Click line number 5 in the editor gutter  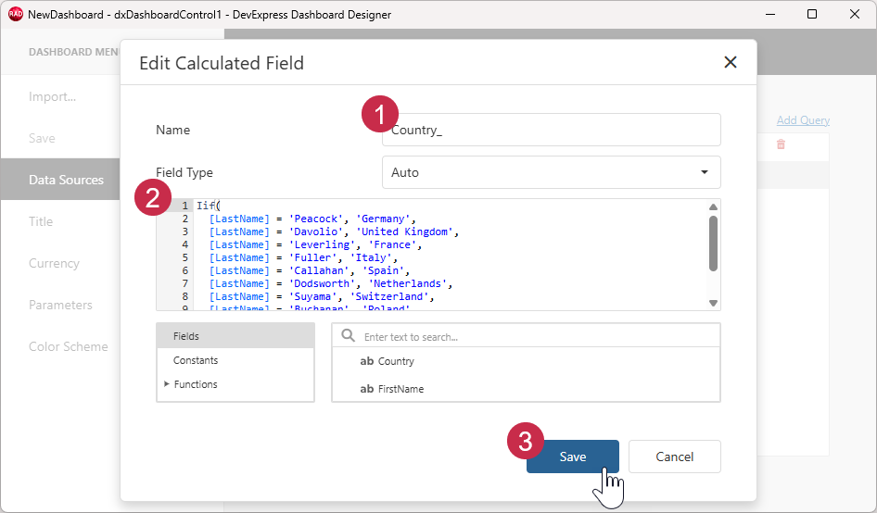pyautogui.click(x=185, y=257)
